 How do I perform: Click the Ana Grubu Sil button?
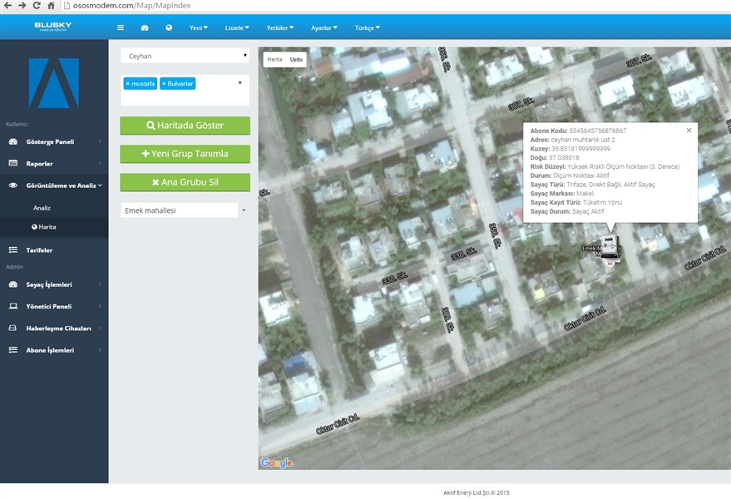(x=185, y=182)
